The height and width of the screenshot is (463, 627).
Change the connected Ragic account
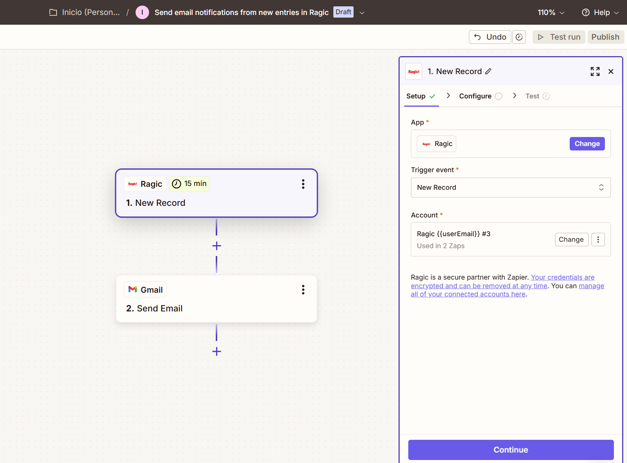pos(571,240)
